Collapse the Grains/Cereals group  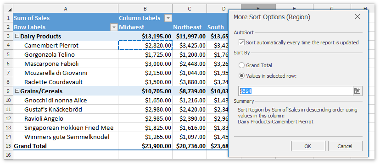click(x=17, y=91)
